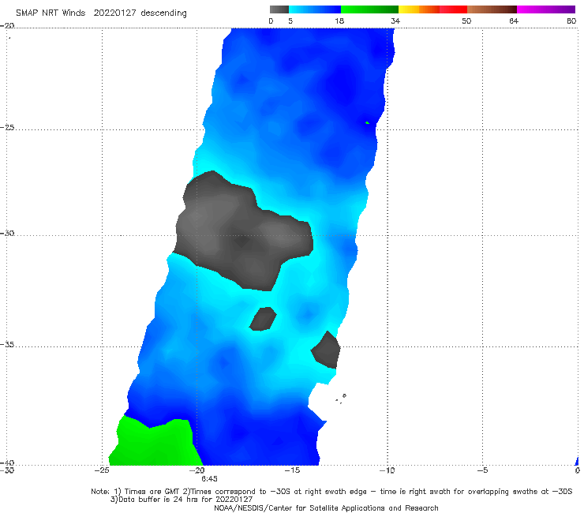Image resolution: width=584 pixels, height=513 pixels.
Task: Click the bright green high-wind area
Action: coord(155,444)
